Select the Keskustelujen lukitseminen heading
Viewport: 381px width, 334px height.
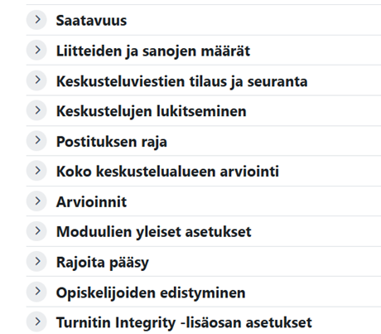152,112
